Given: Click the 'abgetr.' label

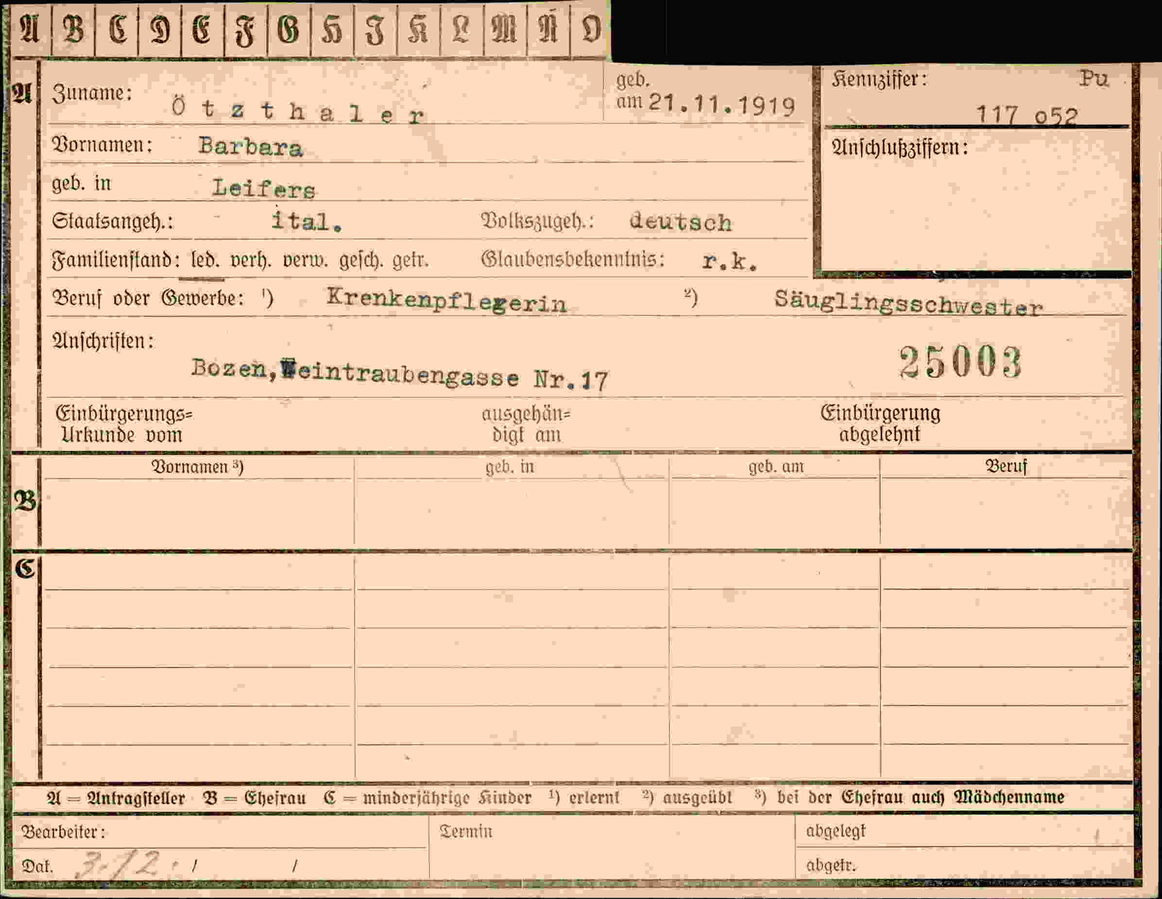Looking at the screenshot, I should 831,866.
